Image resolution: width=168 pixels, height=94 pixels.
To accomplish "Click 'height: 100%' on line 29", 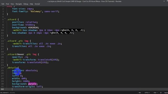I will coord(20,81).
